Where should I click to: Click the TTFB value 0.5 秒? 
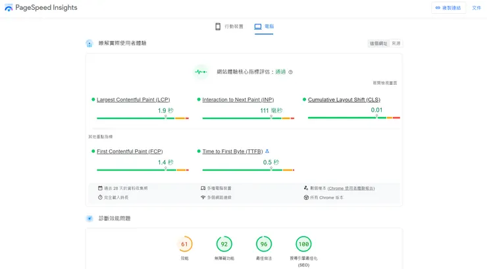tap(271, 162)
